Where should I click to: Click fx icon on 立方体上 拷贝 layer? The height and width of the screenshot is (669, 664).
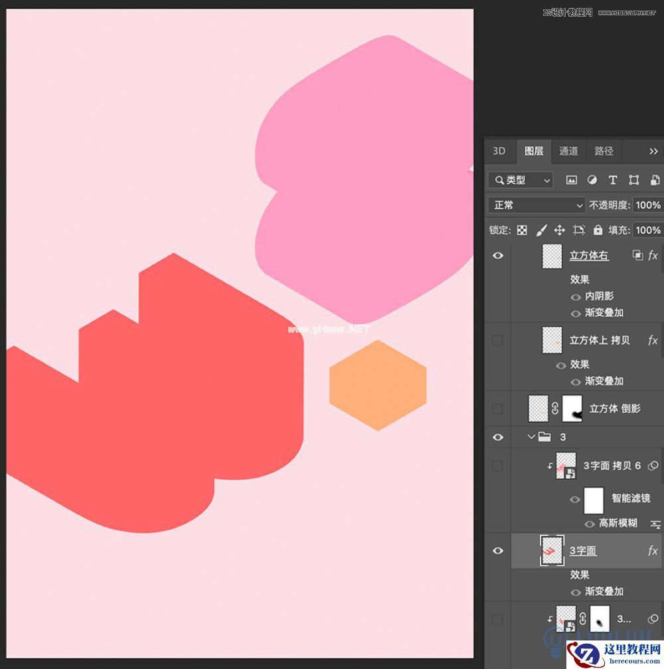pyautogui.click(x=653, y=340)
